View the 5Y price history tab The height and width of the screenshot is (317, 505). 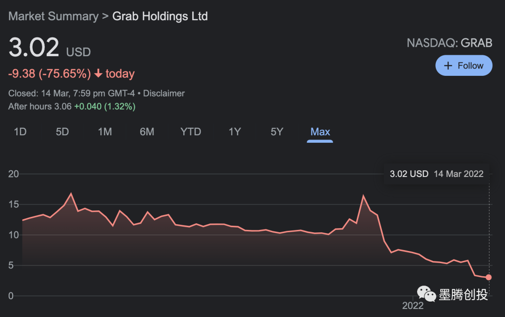tap(277, 132)
